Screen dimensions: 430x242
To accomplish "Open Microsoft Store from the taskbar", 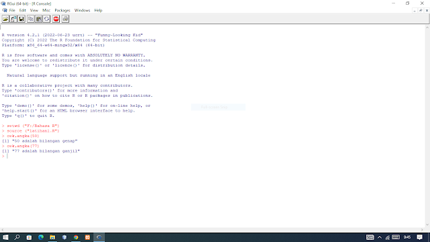I will pyautogui.click(x=29, y=237).
